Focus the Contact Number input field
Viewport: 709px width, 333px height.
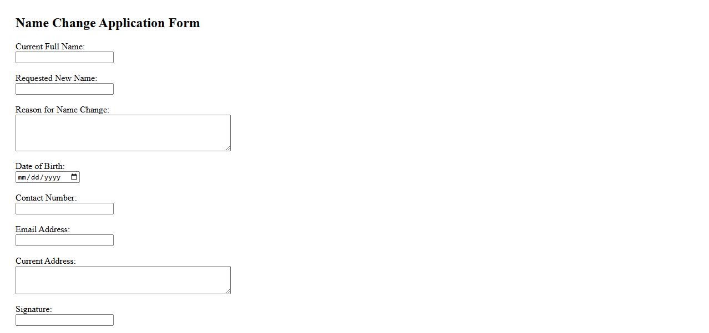(64, 209)
